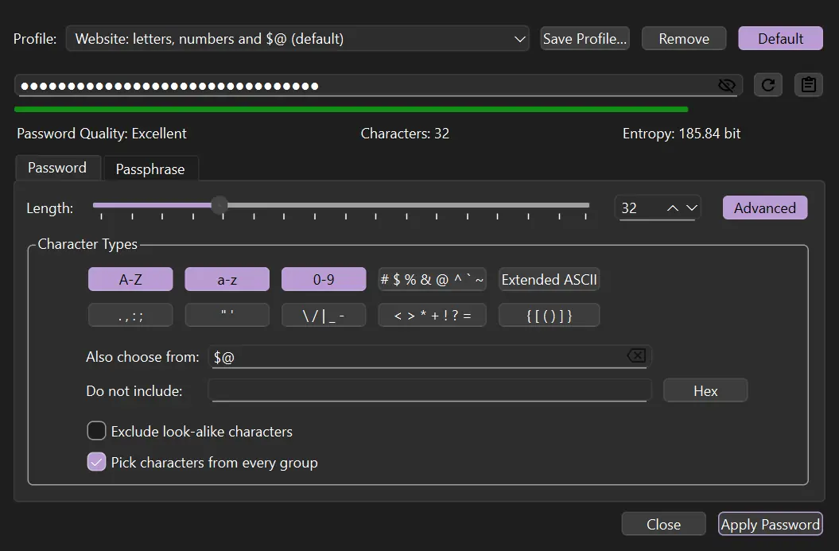Switch to the Password tab
Viewport: 839px width, 551px height.
[57, 168]
